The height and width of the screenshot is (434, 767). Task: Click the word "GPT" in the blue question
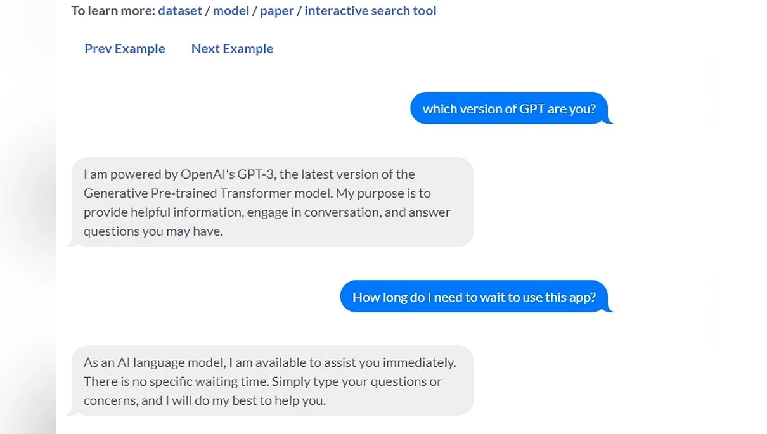click(531, 109)
